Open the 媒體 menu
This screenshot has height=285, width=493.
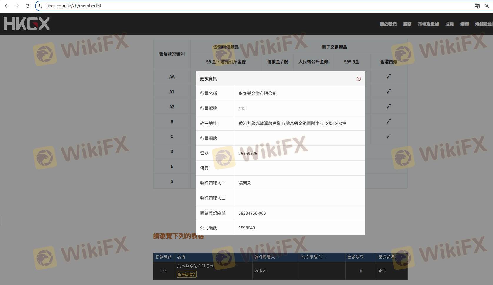coord(464,24)
